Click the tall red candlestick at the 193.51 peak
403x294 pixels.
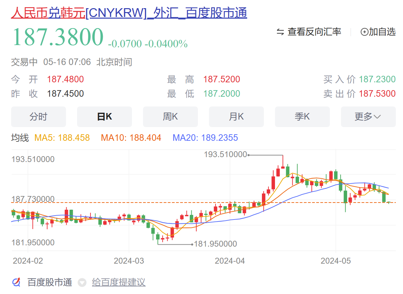click(283, 162)
